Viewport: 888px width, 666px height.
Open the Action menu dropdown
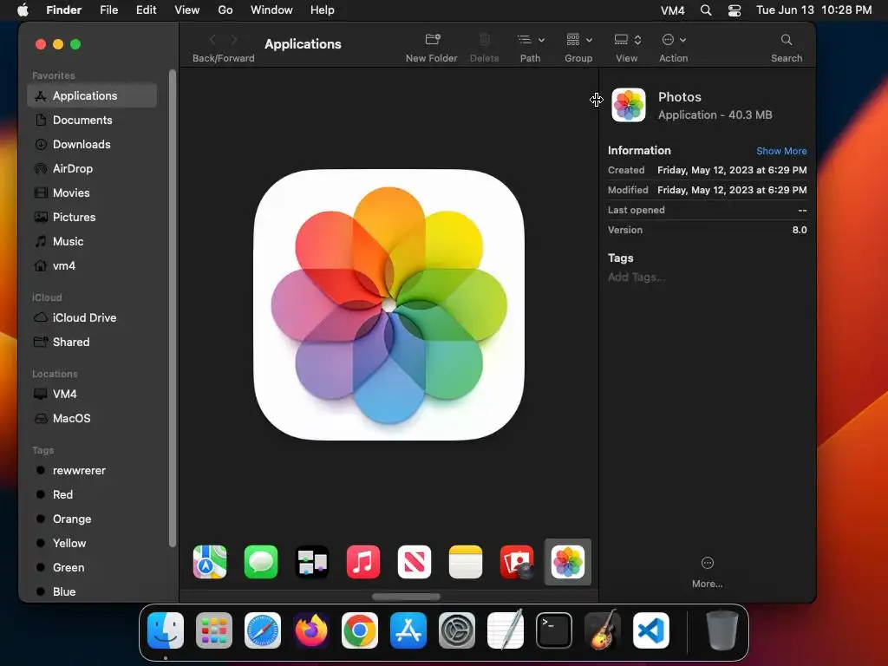(674, 40)
